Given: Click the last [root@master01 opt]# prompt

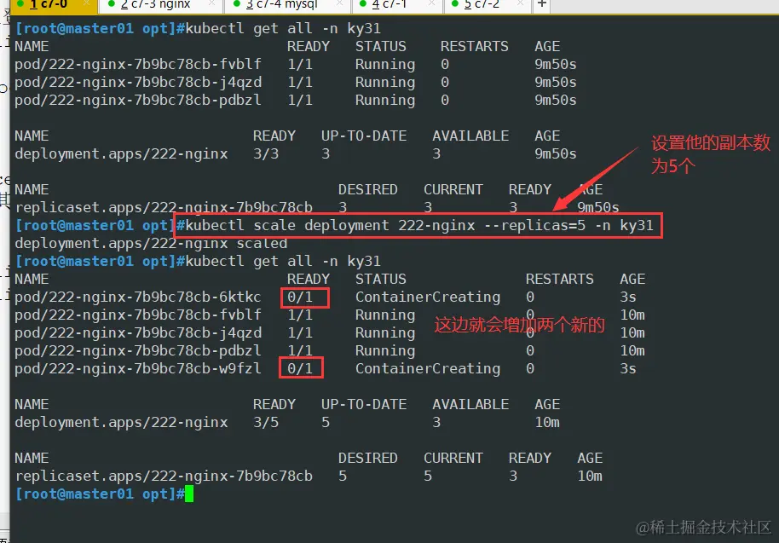Looking at the screenshot, I should click(100, 494).
